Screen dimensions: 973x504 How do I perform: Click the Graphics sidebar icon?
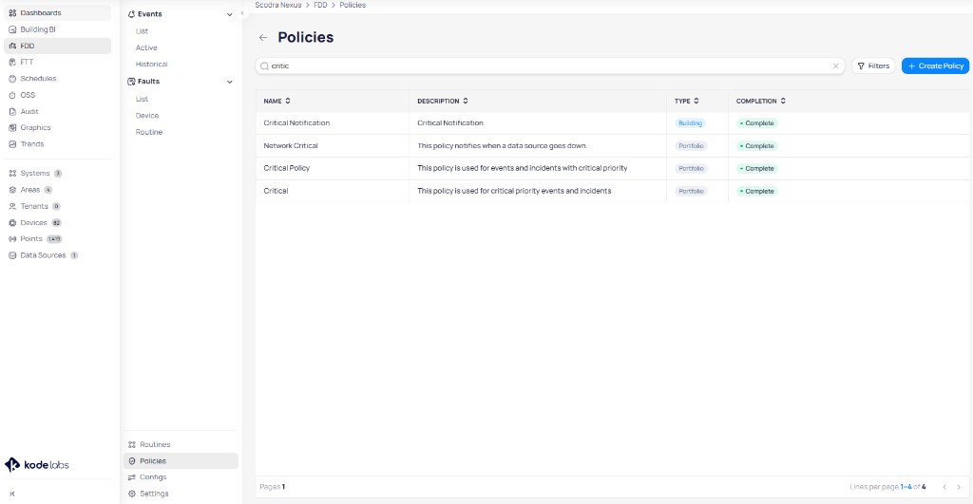point(12,128)
